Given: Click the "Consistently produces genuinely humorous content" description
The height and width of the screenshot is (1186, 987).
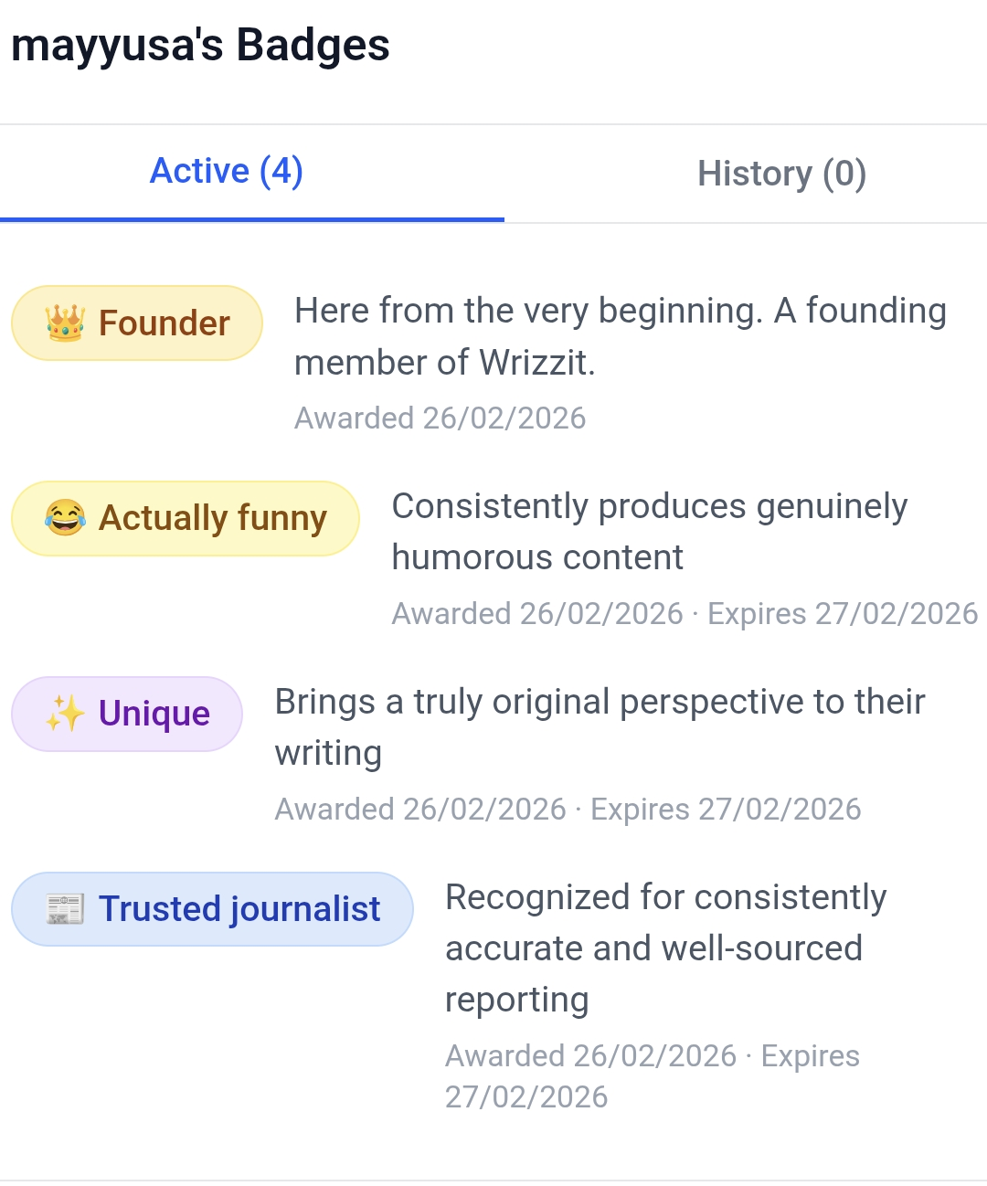Looking at the screenshot, I should pos(649,531).
